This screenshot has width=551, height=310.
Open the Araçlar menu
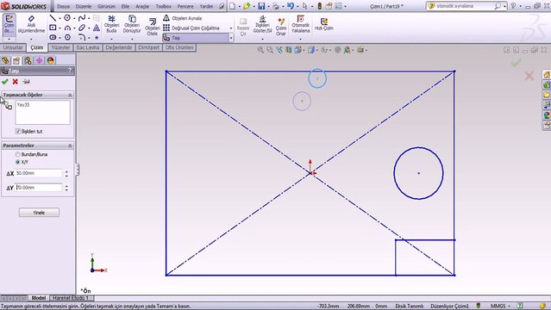pyautogui.click(x=142, y=6)
